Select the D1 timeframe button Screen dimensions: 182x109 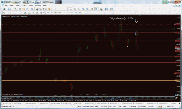(x=72, y=13)
